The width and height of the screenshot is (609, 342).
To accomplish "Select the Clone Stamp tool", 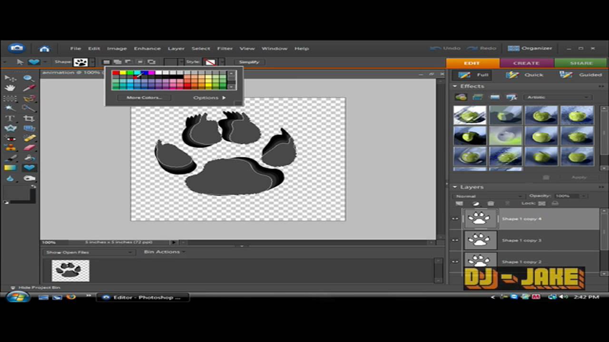I will click(x=10, y=148).
